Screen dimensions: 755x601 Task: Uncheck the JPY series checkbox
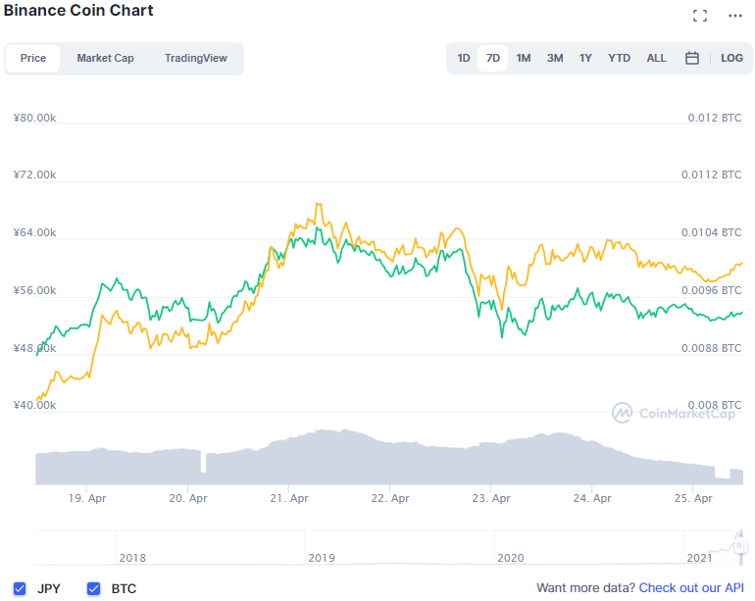[20, 588]
